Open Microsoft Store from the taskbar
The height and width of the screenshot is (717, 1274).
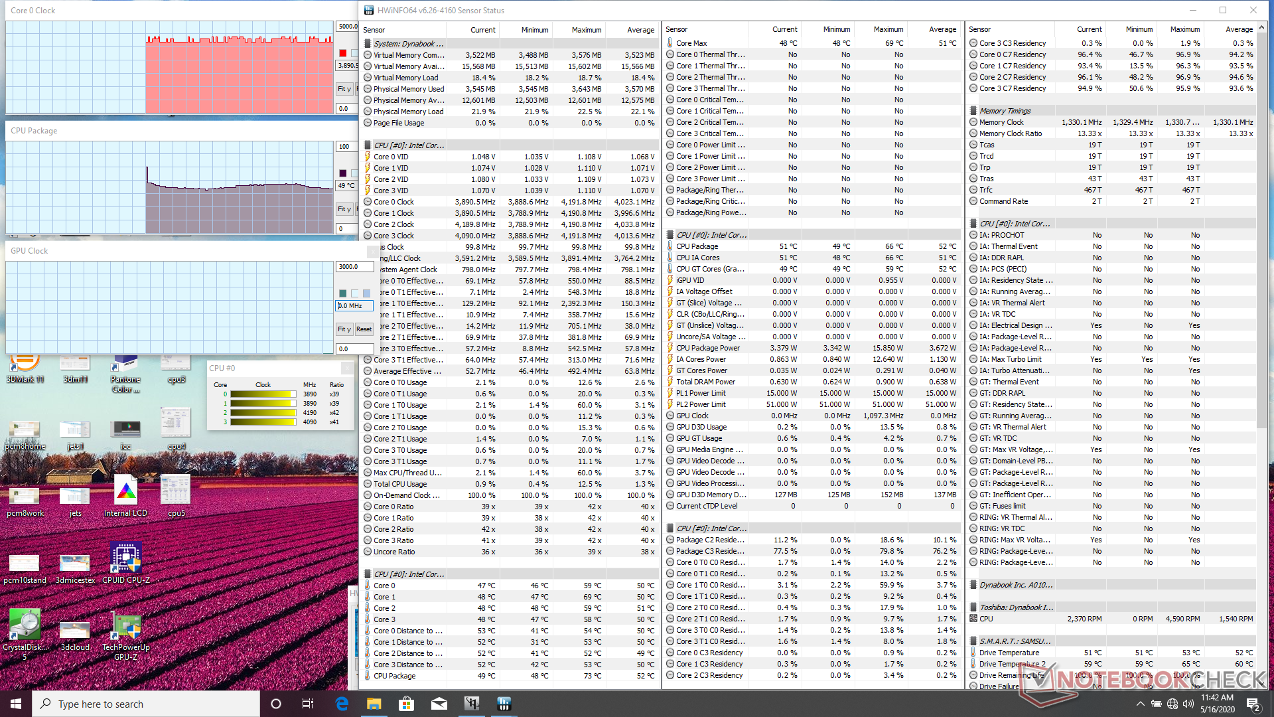[x=406, y=704]
